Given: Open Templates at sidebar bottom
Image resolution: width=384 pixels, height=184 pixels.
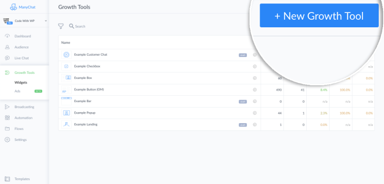Looking at the screenshot, I should coord(22,179).
